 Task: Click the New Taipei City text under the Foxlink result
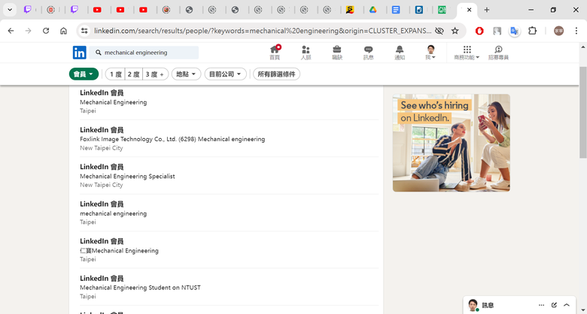click(101, 148)
